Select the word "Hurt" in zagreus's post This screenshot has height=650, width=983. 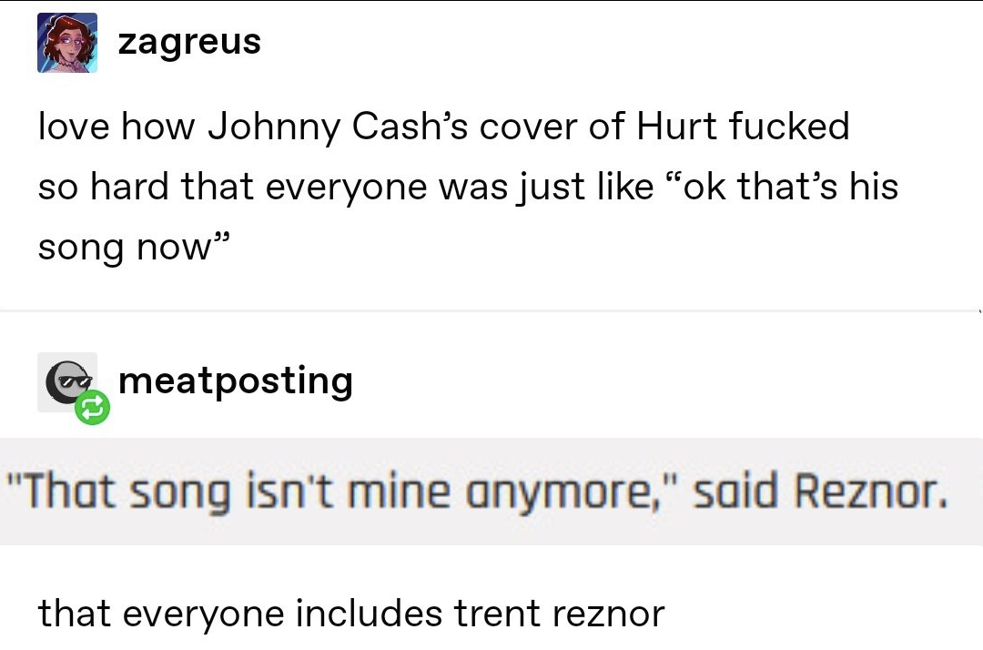677,126
